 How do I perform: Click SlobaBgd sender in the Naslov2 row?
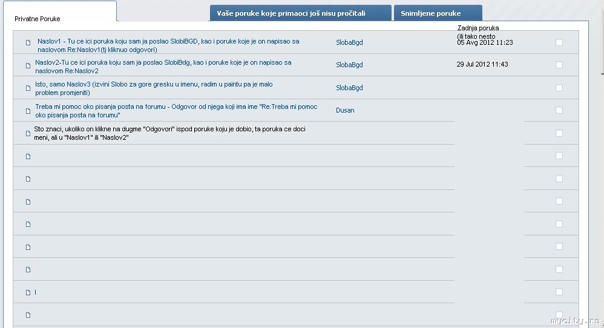click(x=349, y=65)
